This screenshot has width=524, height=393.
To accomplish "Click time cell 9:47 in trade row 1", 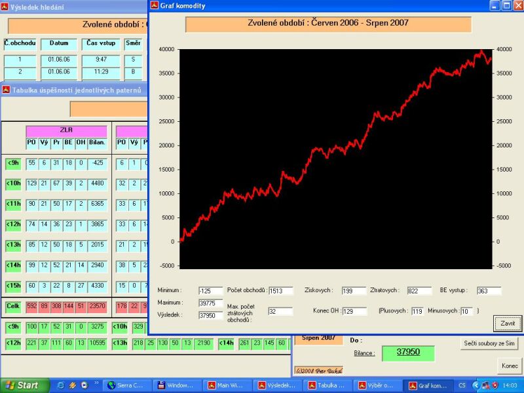I will click(x=101, y=60).
